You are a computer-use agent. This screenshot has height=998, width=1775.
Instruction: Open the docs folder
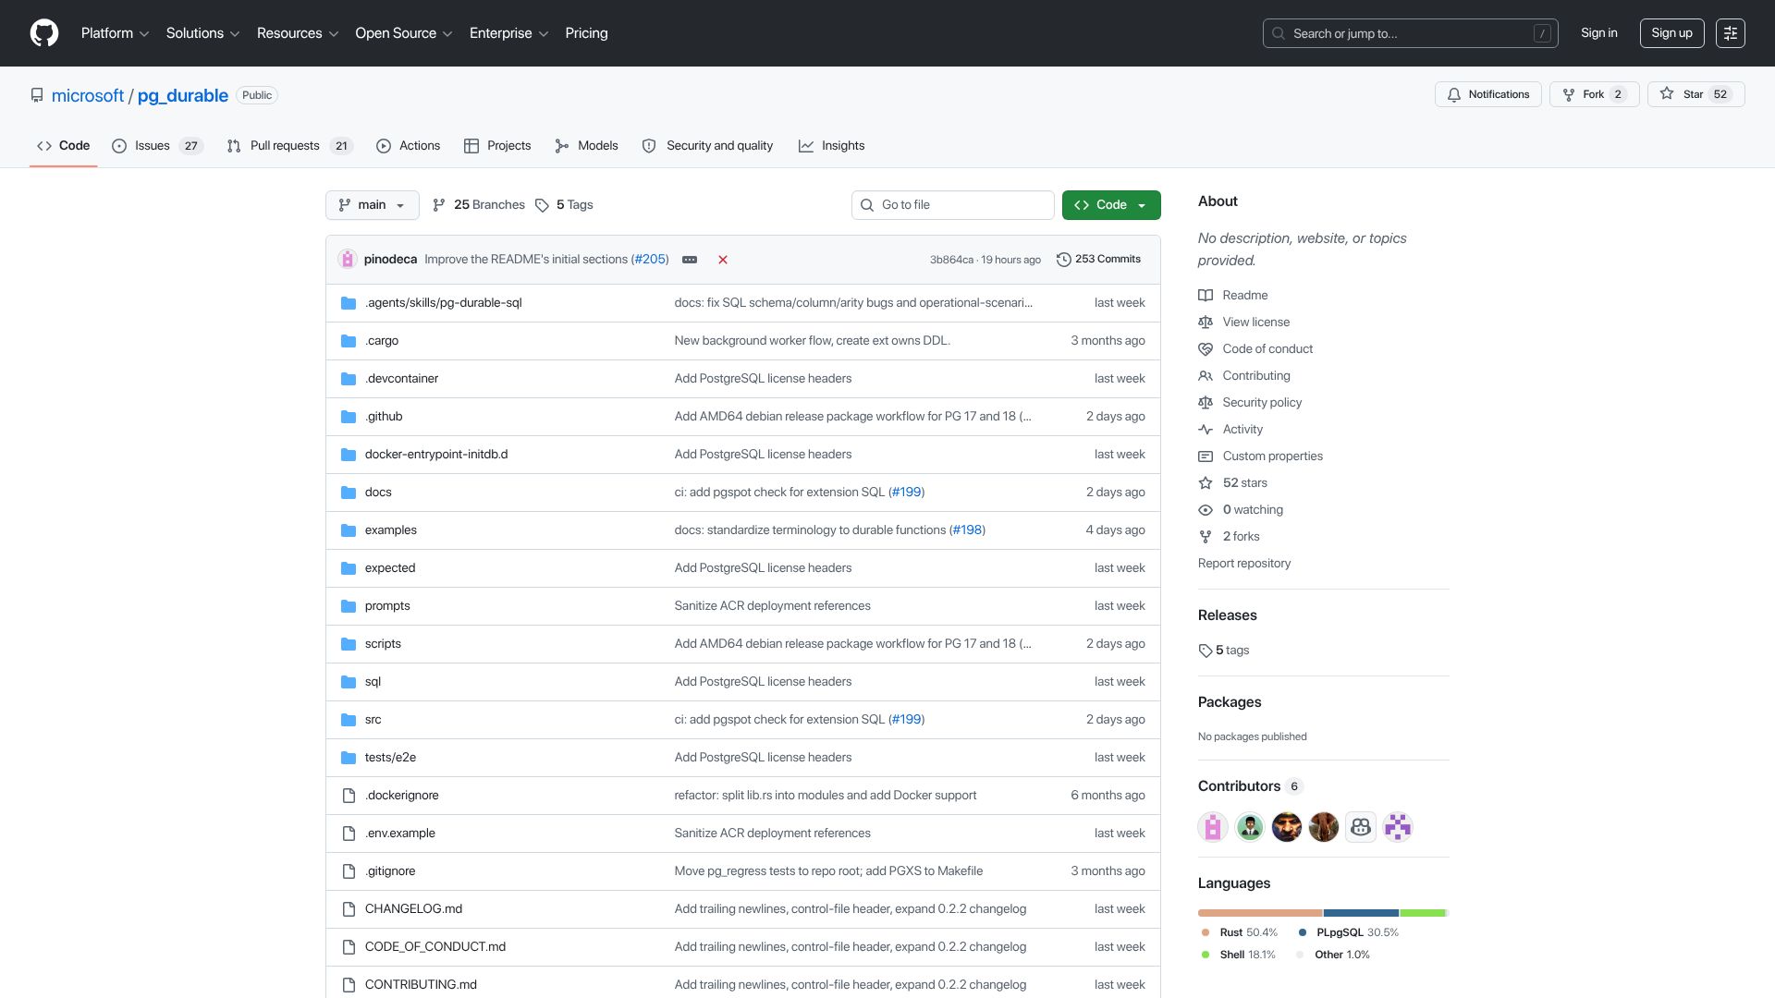(378, 493)
